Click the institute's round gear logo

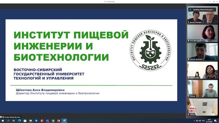[x=150, y=50]
